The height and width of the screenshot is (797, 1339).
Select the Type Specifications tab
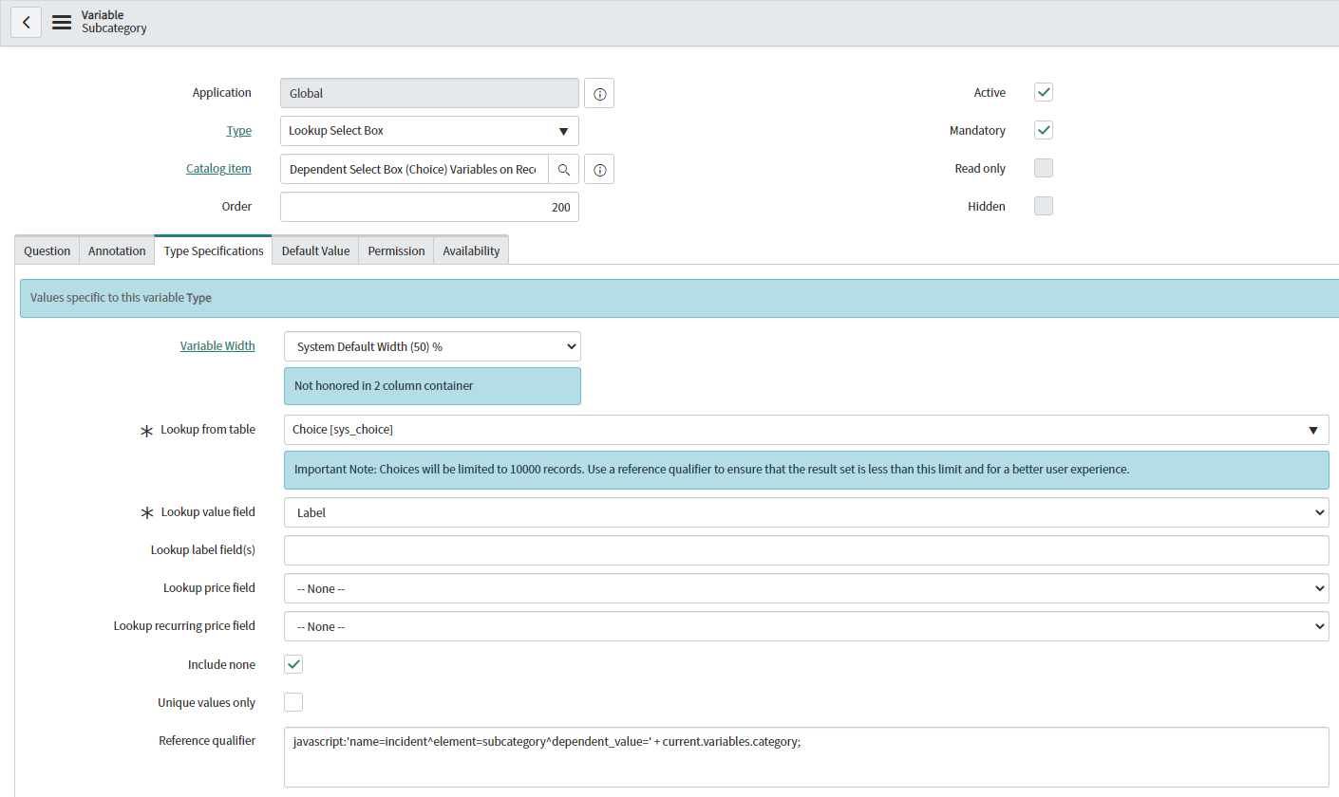click(214, 250)
